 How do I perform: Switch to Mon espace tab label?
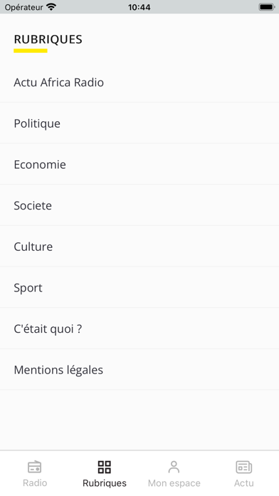point(174,483)
